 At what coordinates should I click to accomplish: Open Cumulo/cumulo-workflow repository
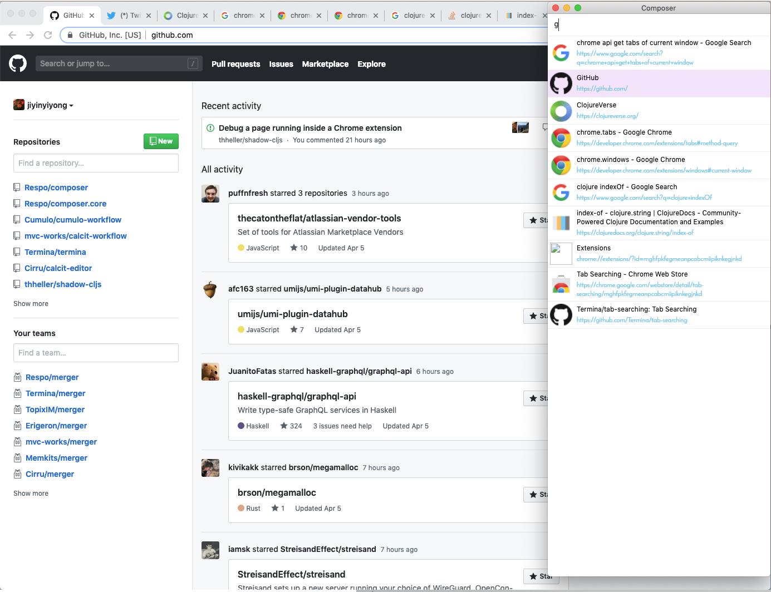[x=73, y=220]
